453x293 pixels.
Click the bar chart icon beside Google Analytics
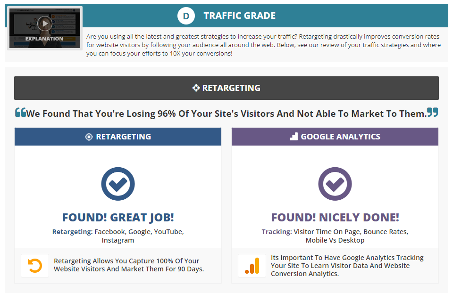pos(294,137)
